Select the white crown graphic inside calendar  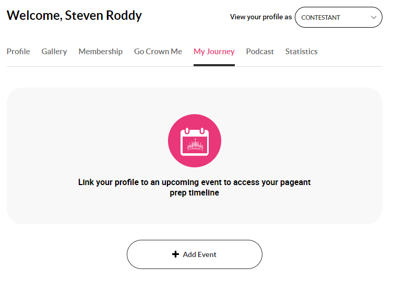click(x=195, y=145)
